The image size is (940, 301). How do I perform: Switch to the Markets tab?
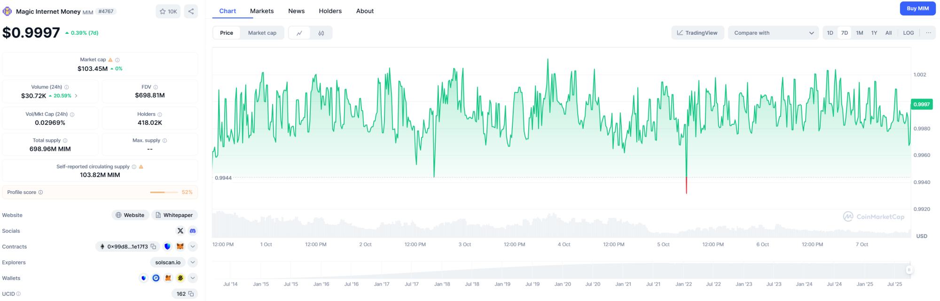[x=262, y=11]
